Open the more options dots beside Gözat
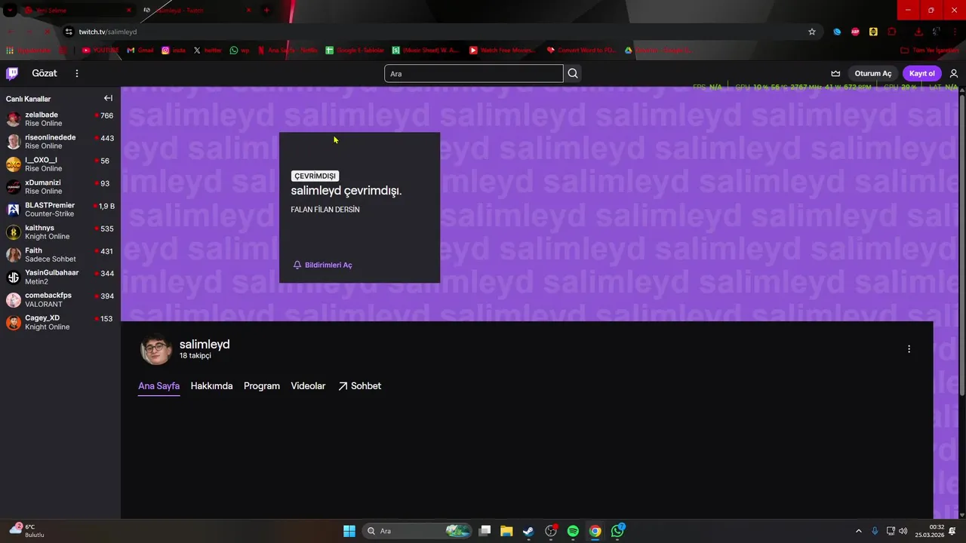This screenshot has width=966, height=543. [x=76, y=73]
